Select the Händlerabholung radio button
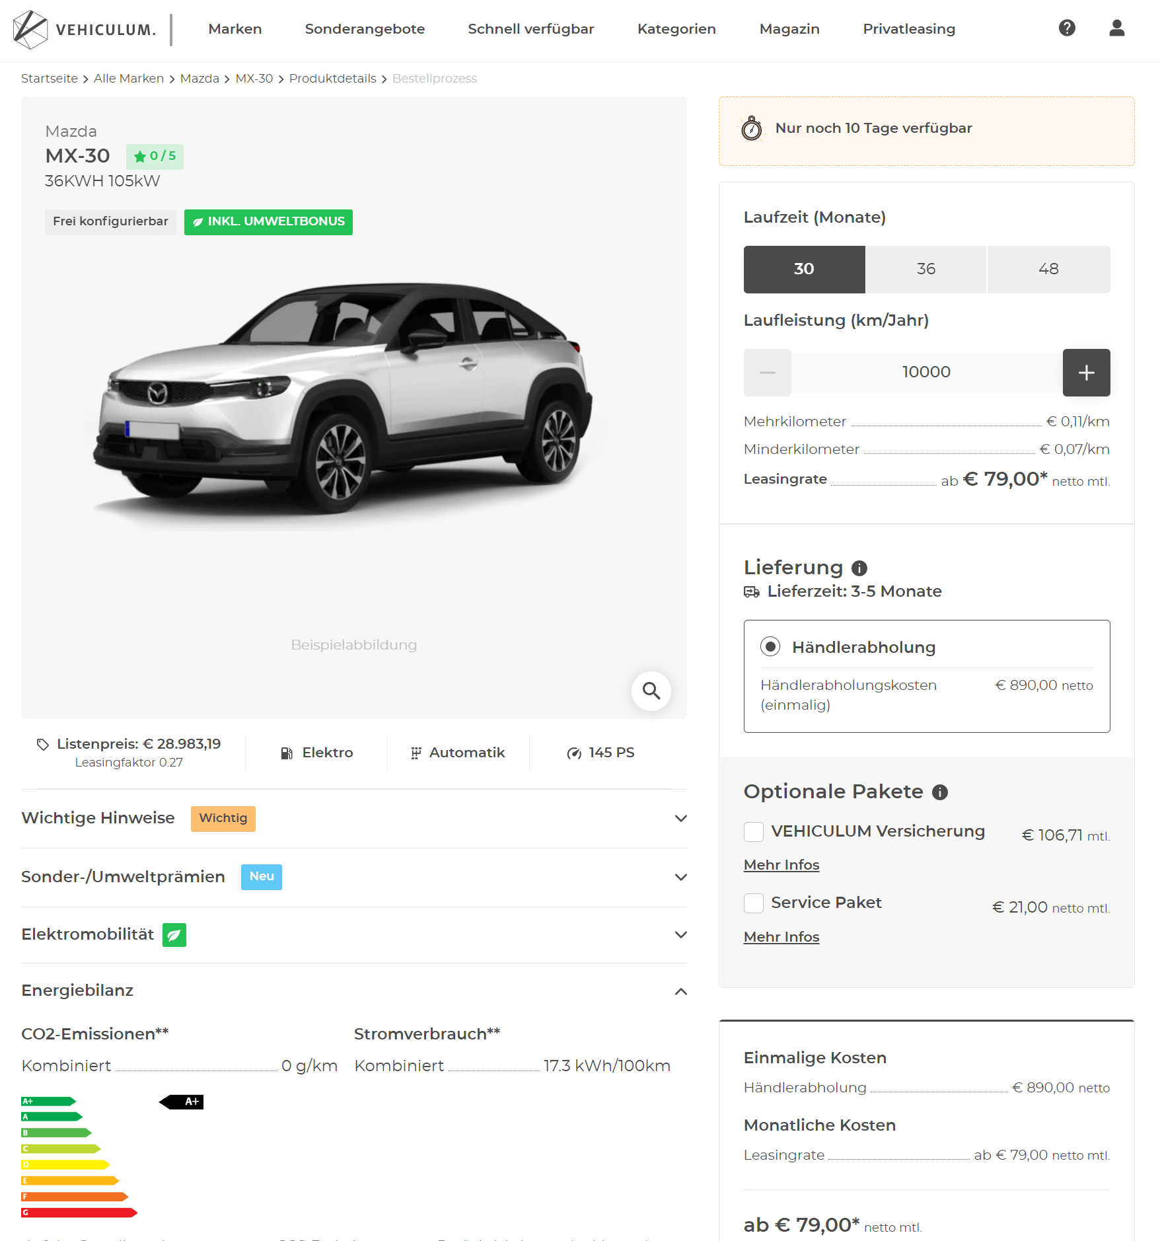 coord(770,646)
